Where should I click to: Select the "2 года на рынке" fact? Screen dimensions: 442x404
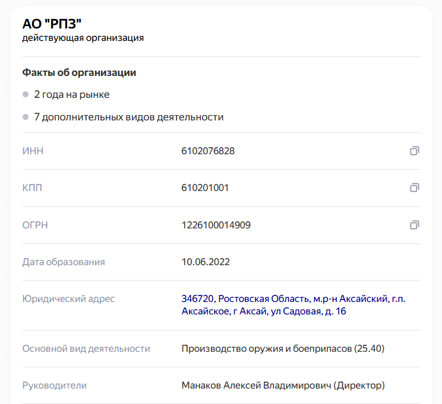72,94
